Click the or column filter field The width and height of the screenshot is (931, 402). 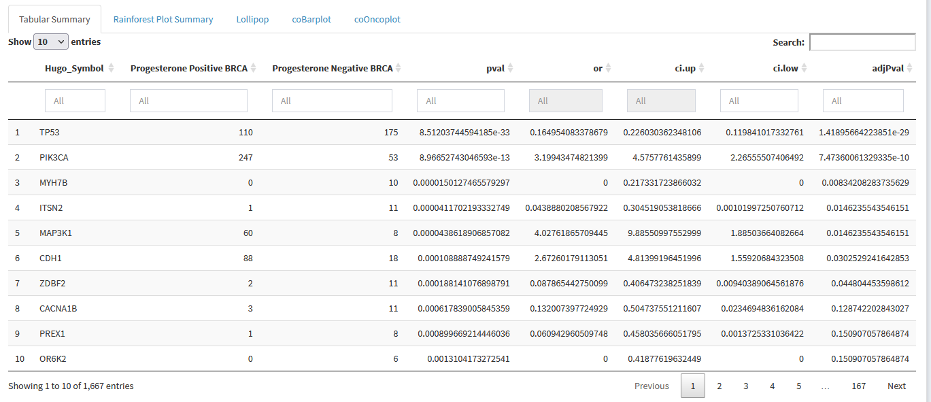tap(565, 101)
